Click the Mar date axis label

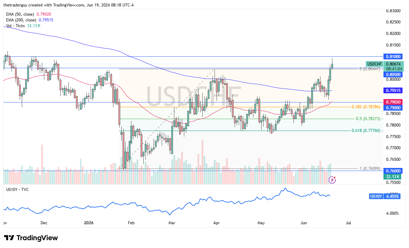pyautogui.click(x=172, y=223)
